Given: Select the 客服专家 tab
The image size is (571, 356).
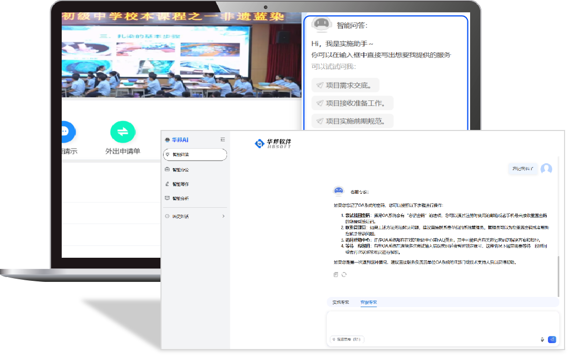Looking at the screenshot, I should 369,302.
